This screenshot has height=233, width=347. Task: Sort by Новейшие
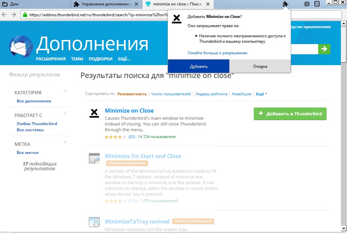point(242,94)
